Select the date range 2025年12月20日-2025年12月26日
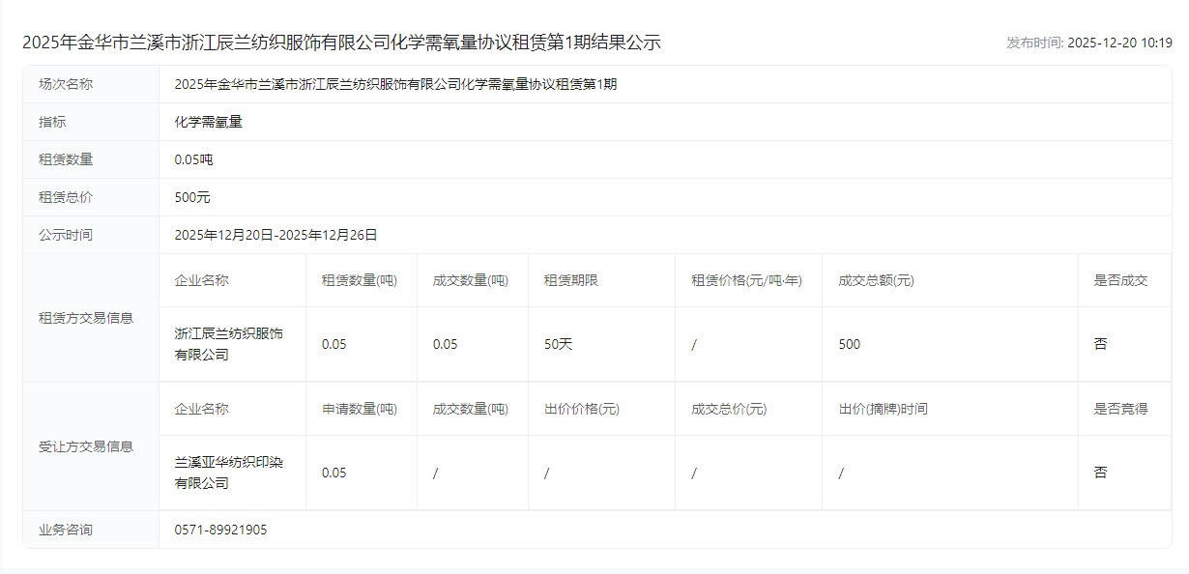The height and width of the screenshot is (574, 1189). point(275,235)
